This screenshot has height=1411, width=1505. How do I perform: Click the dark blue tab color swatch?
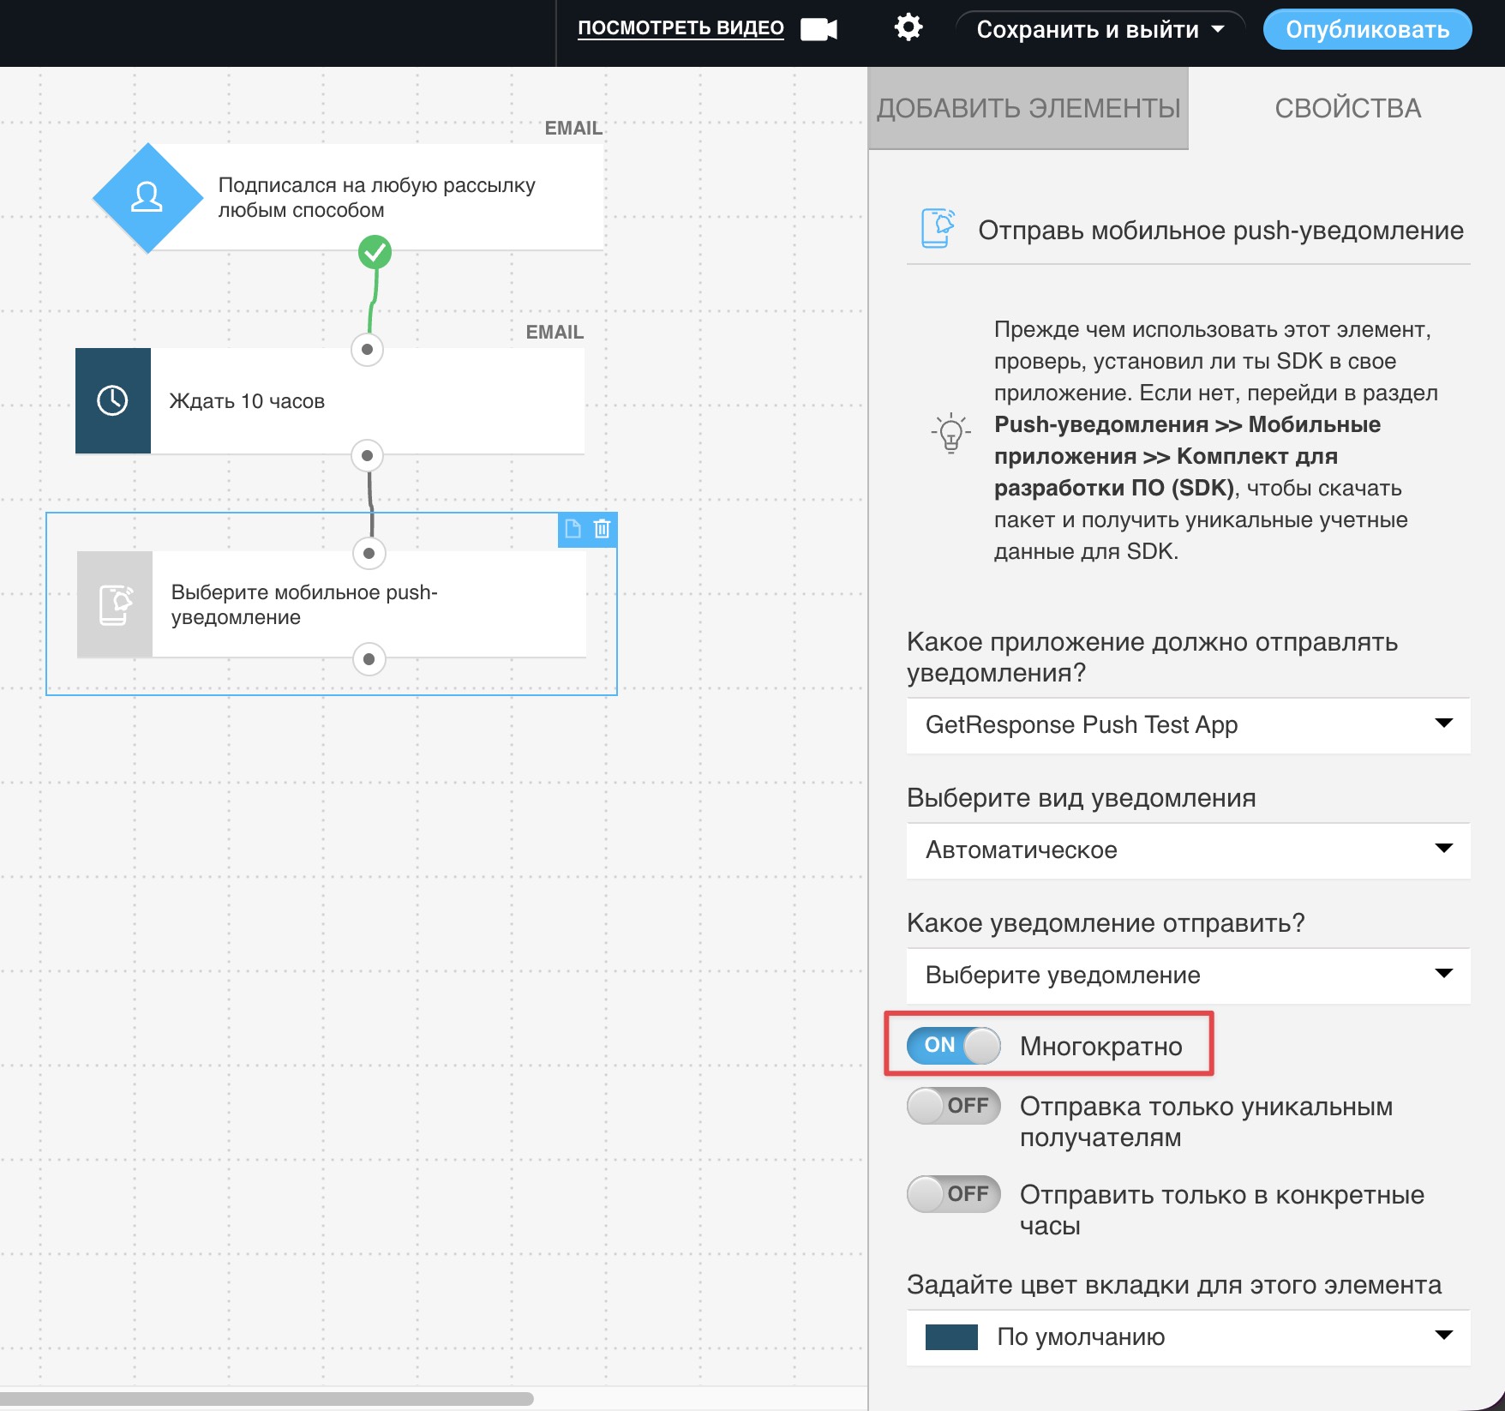[951, 1337]
